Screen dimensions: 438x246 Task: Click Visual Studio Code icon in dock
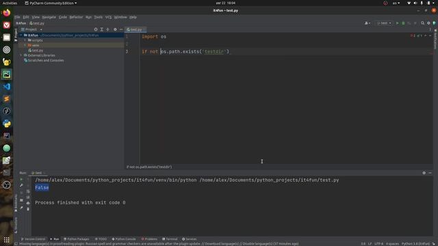(x=6, y=87)
